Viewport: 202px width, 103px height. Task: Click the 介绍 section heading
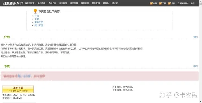[7, 37]
